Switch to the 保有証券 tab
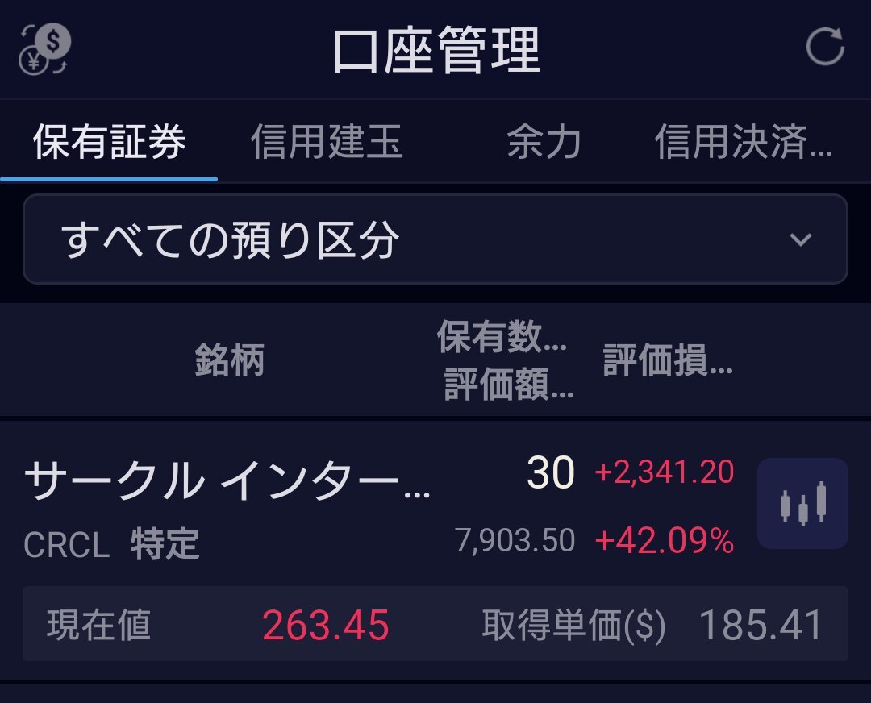 109,142
